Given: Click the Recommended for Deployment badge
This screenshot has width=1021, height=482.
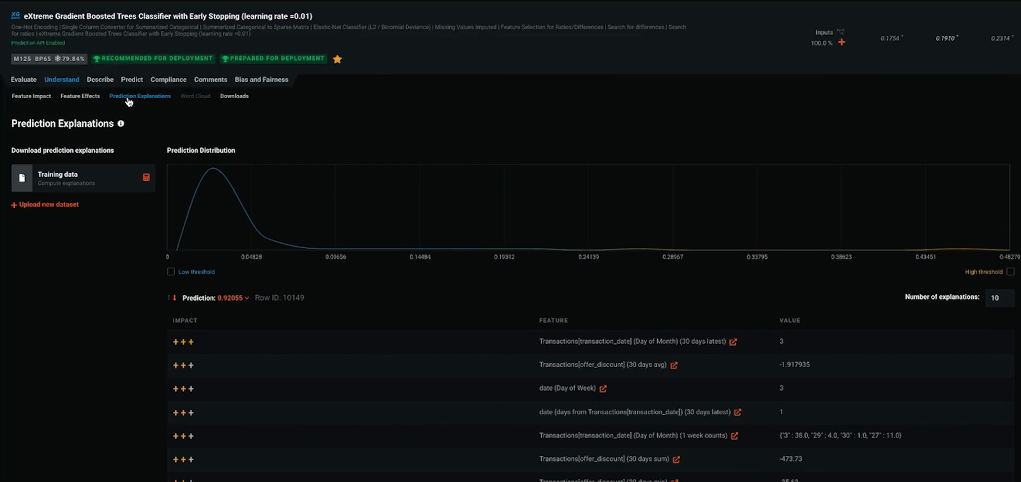Looking at the screenshot, I should (153, 59).
